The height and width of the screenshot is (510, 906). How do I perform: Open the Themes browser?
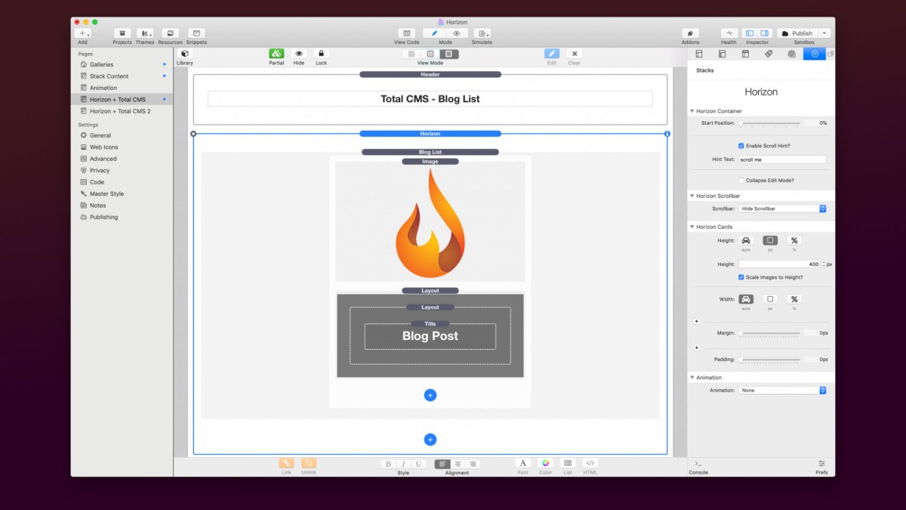click(145, 33)
